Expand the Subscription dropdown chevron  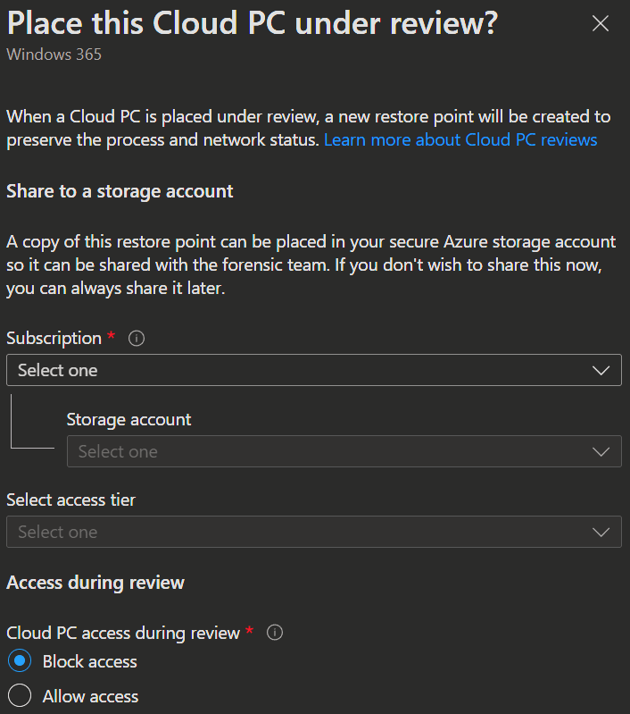point(601,370)
